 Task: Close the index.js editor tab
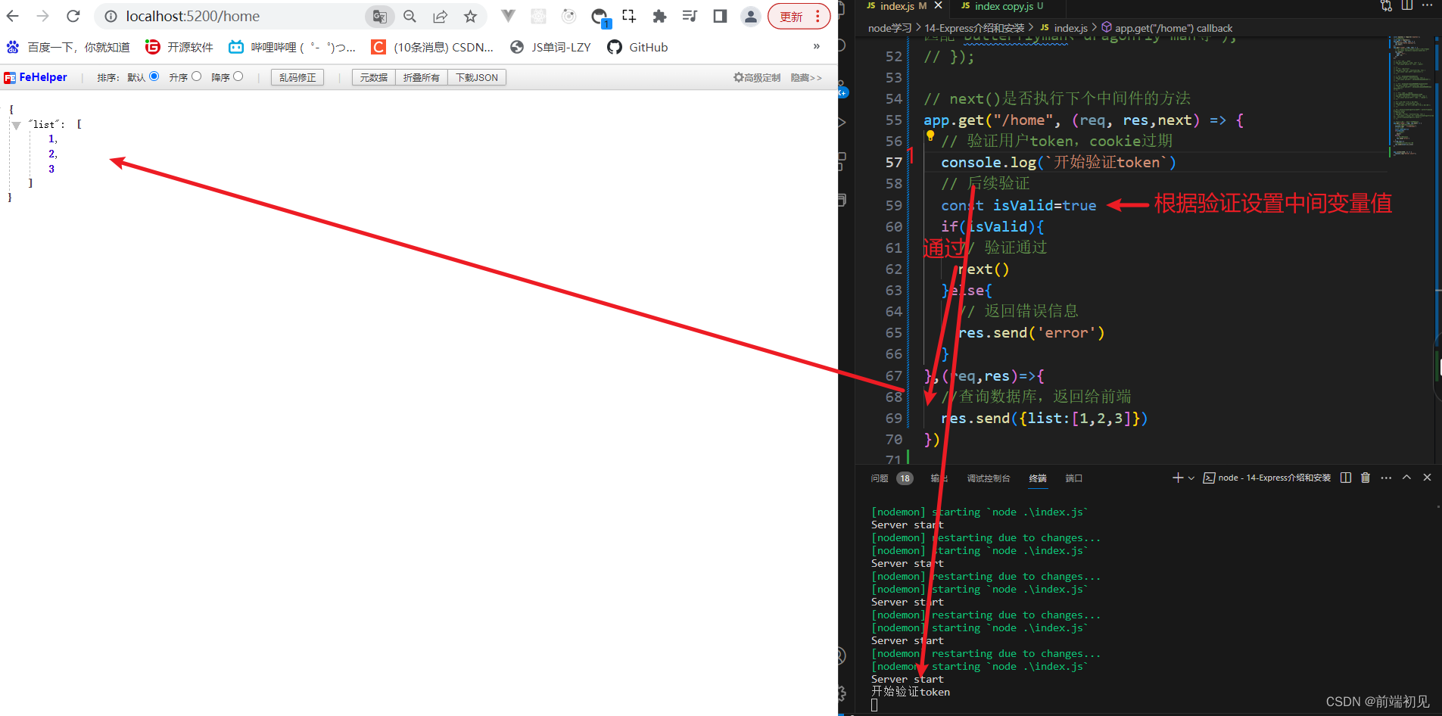(x=939, y=6)
